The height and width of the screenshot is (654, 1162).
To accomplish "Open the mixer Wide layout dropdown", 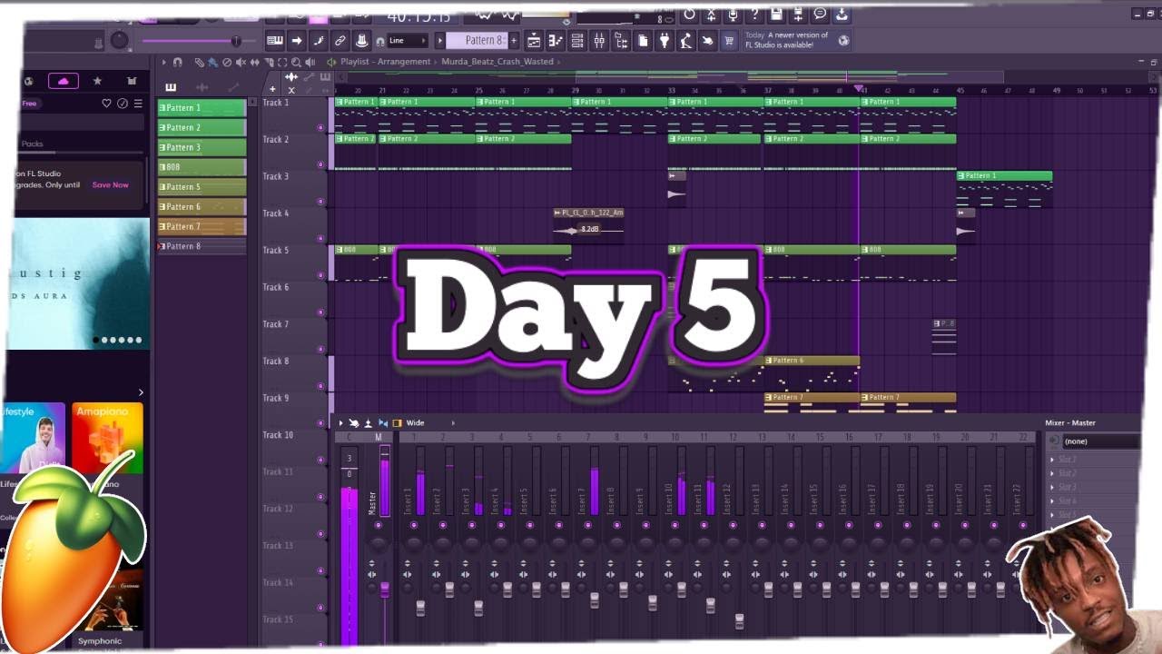I will (x=430, y=423).
